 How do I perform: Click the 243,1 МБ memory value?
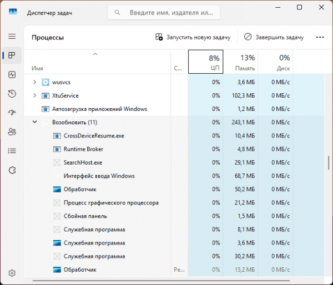click(243, 123)
